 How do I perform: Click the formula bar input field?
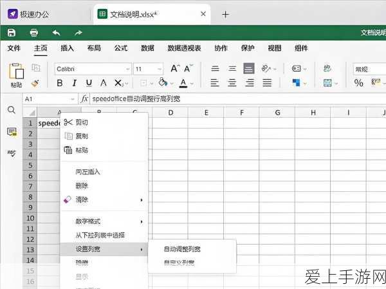tap(237, 99)
